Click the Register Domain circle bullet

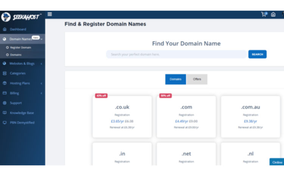coord(8,47)
